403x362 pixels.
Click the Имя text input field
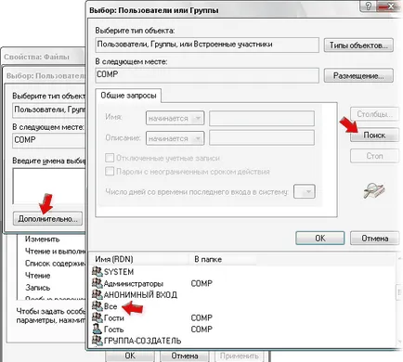[262, 118]
